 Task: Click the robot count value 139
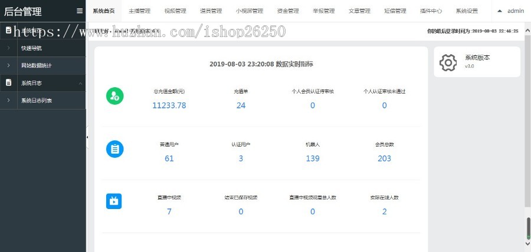point(313,158)
